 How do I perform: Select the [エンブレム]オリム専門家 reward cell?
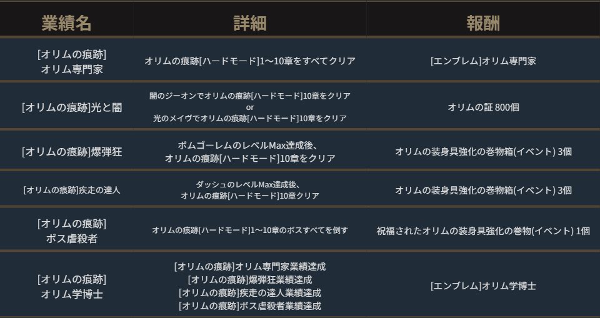tap(482, 61)
